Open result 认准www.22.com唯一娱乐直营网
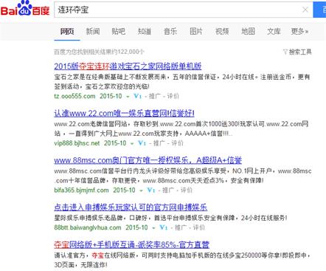Screen dimensions: 326x271 124,113
